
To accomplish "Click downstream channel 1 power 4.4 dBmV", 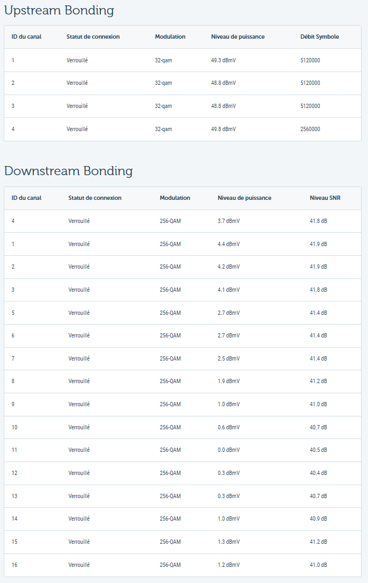I will [229, 244].
